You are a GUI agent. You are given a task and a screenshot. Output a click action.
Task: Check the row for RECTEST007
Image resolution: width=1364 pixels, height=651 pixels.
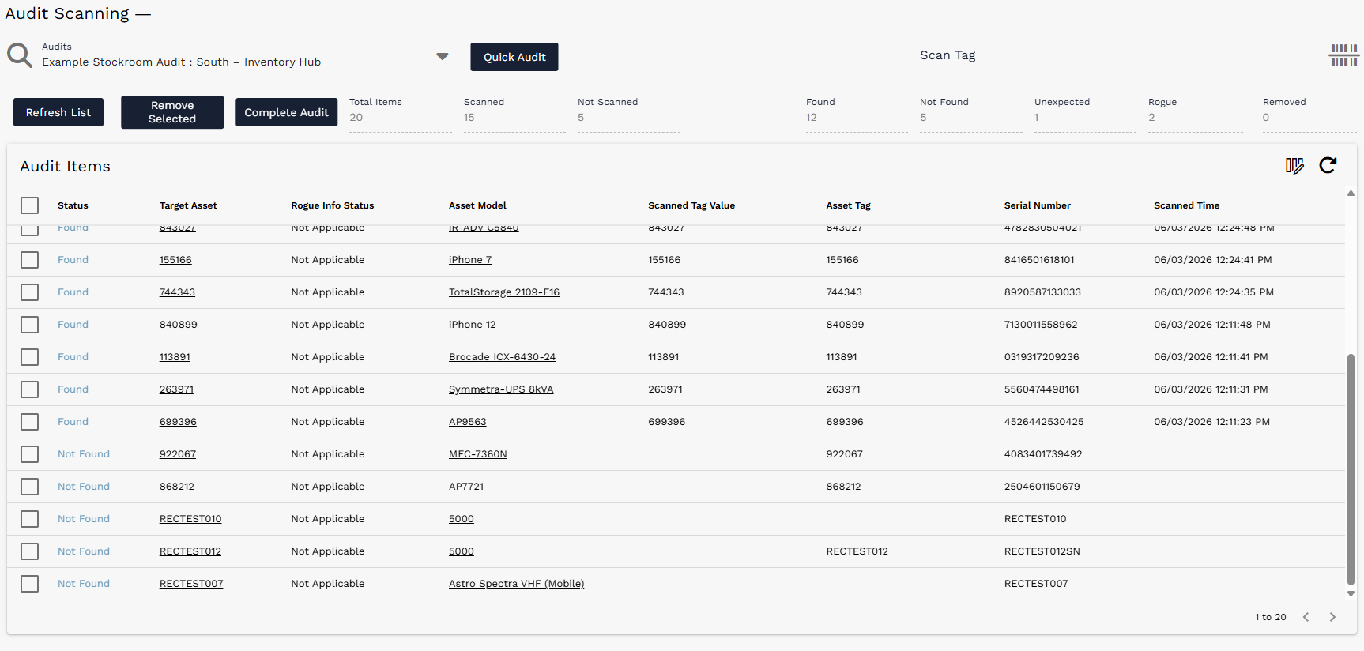tap(30, 584)
